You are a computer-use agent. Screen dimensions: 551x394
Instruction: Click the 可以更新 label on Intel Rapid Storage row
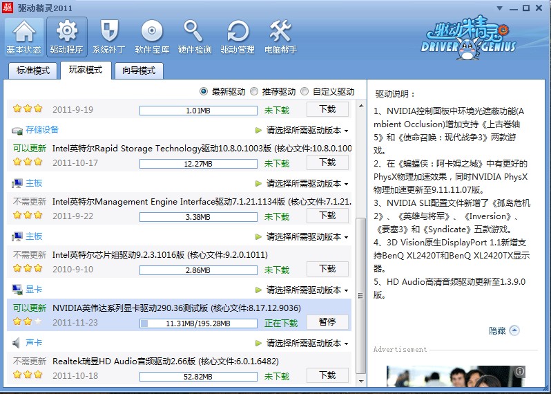click(x=30, y=149)
